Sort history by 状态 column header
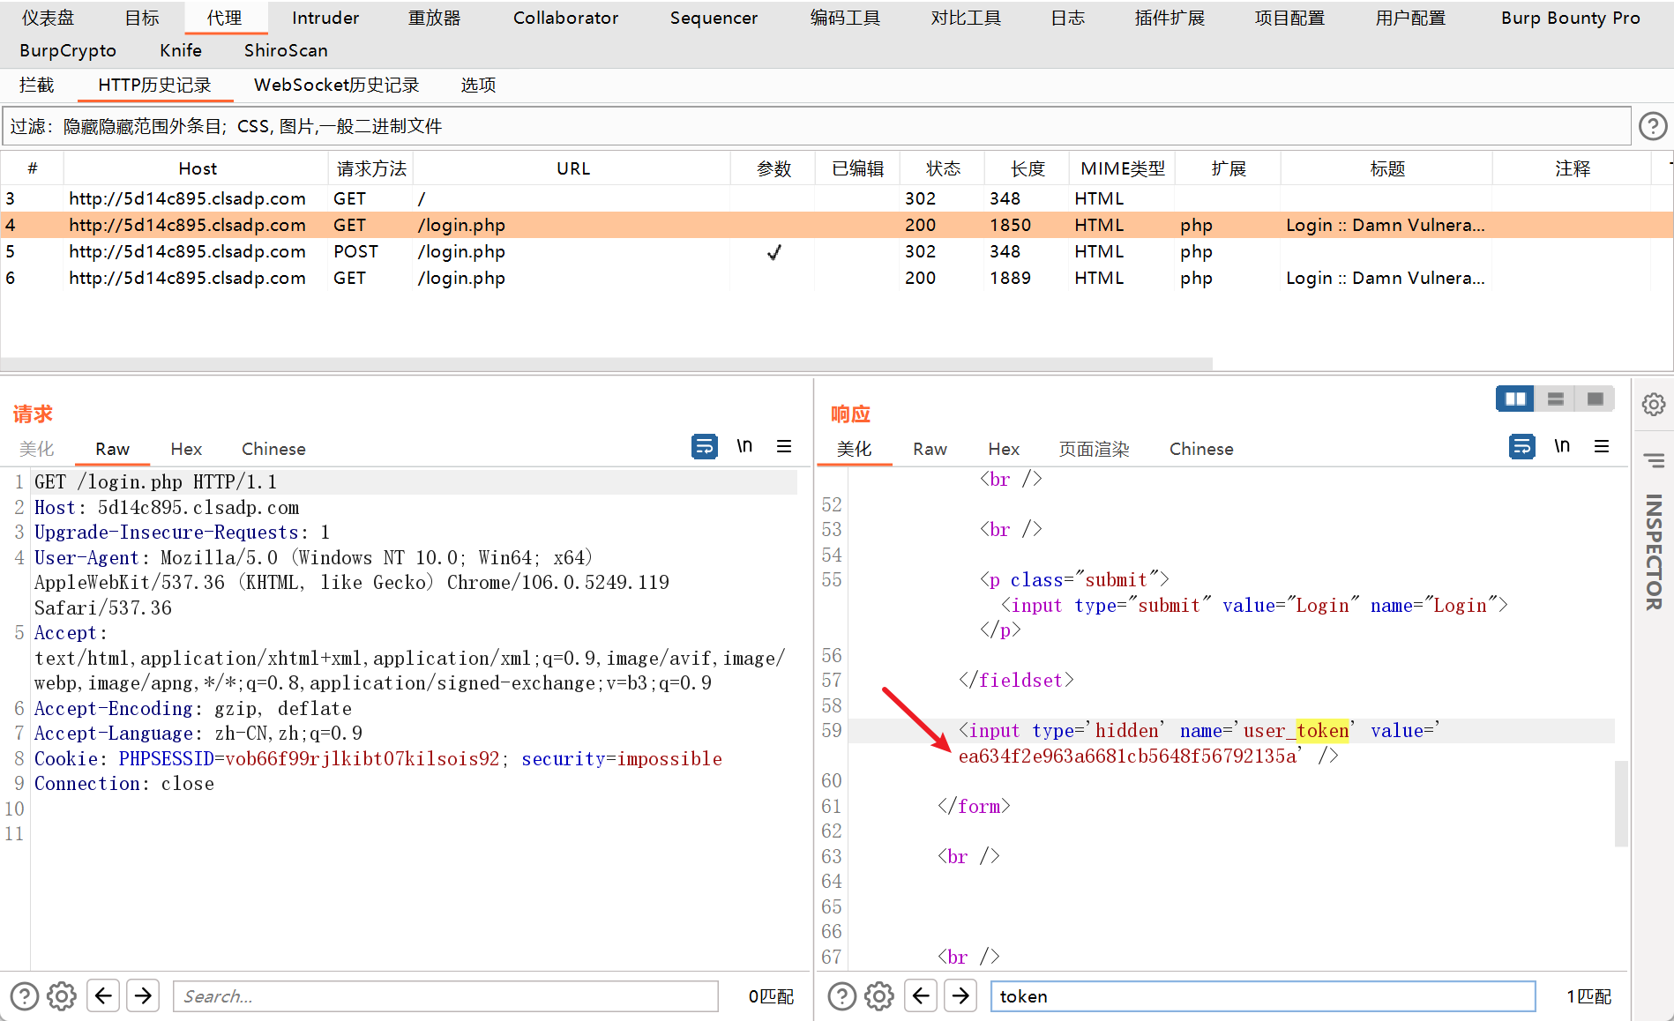Image resolution: width=1674 pixels, height=1021 pixels. (x=943, y=168)
